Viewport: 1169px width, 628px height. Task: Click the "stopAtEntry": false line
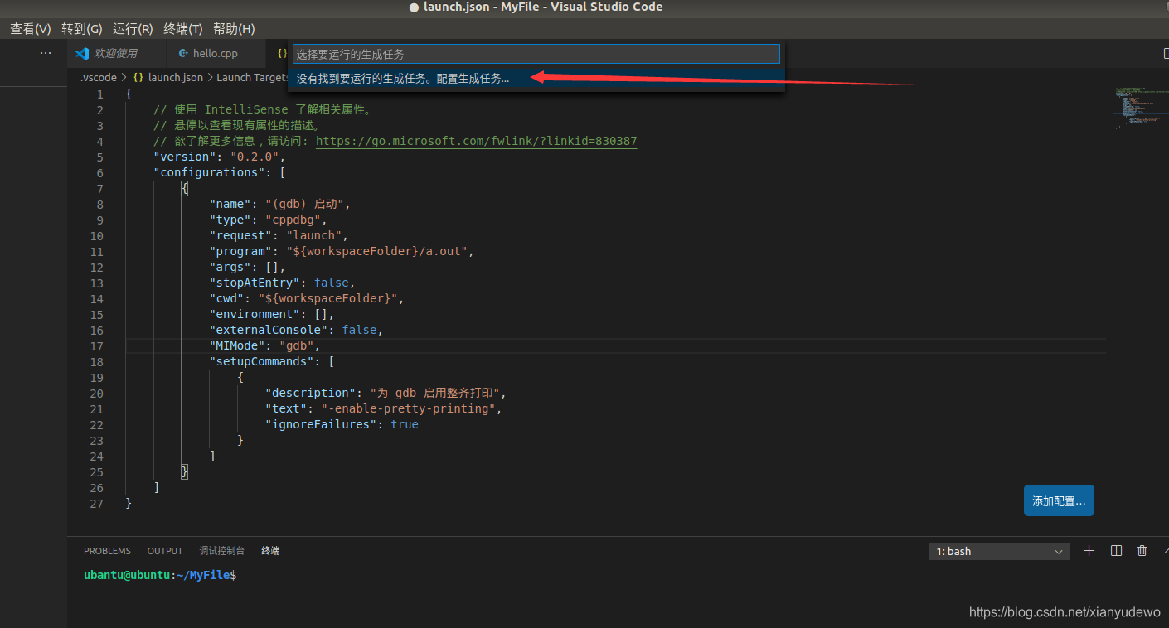(x=282, y=283)
